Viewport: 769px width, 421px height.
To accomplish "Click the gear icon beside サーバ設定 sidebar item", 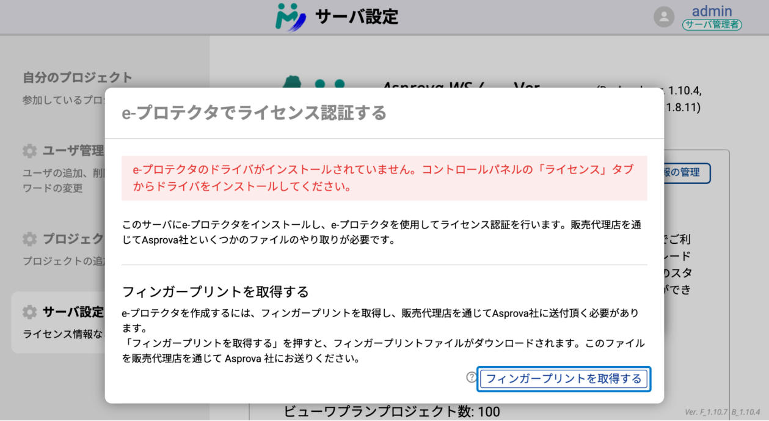I will click(29, 312).
